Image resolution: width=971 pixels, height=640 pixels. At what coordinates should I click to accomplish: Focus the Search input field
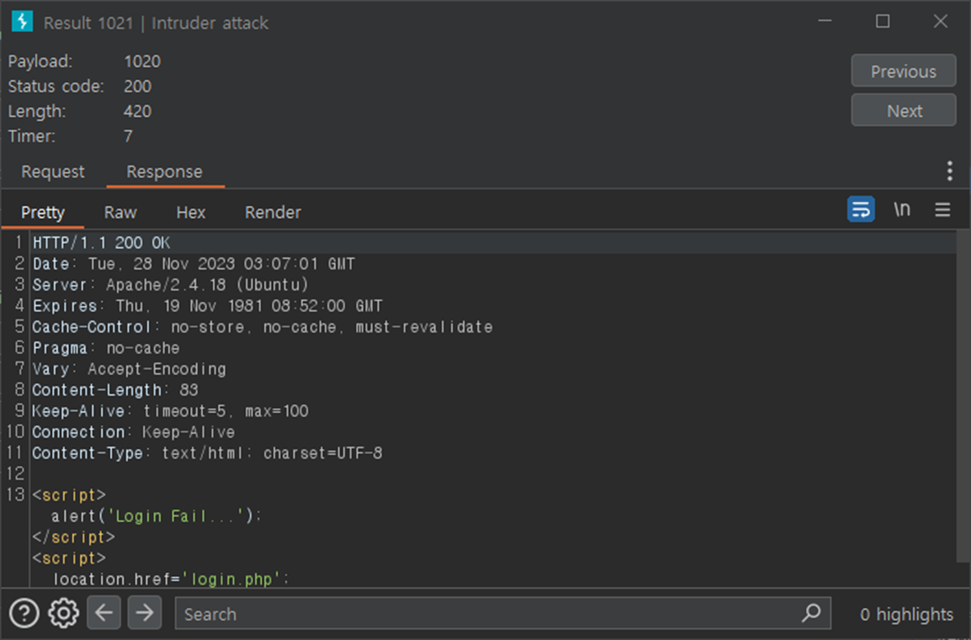click(x=503, y=613)
